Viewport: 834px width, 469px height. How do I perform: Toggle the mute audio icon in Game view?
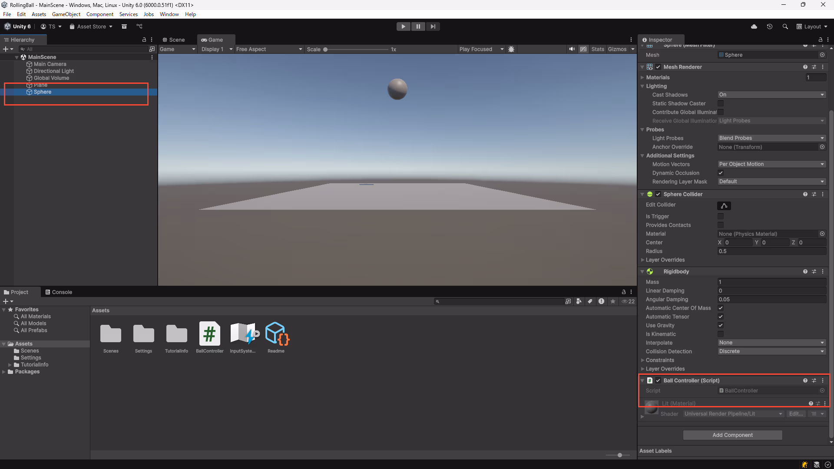point(572,49)
